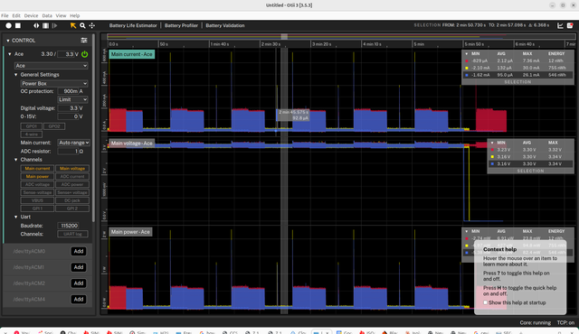The image size is (579, 334).
Task: Enable the ADC voltage channel
Action: tap(37, 184)
